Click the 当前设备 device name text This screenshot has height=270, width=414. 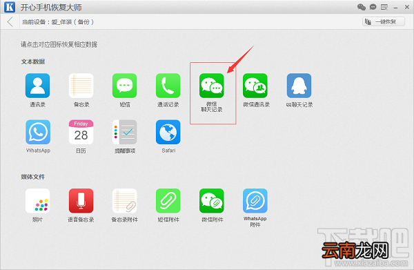pyautogui.click(x=58, y=22)
